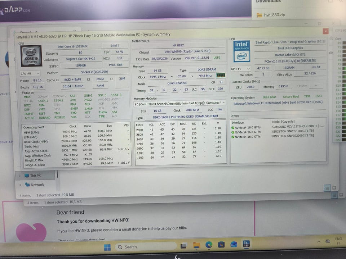Image resolution: width=346 pixels, height=259 pixels.
Task: Open Task View from the taskbar
Action: 183,246
